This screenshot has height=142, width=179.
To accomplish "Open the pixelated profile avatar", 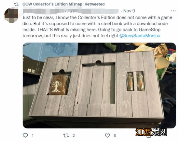I will pos(11,15).
